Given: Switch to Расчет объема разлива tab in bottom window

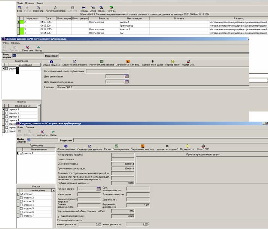Looking at the screenshot, I should point(116,147).
